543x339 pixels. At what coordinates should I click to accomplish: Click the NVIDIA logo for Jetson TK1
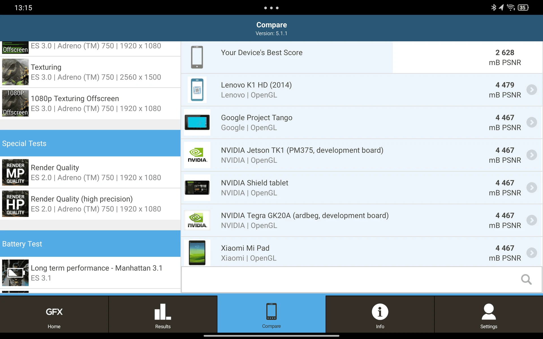tap(197, 155)
